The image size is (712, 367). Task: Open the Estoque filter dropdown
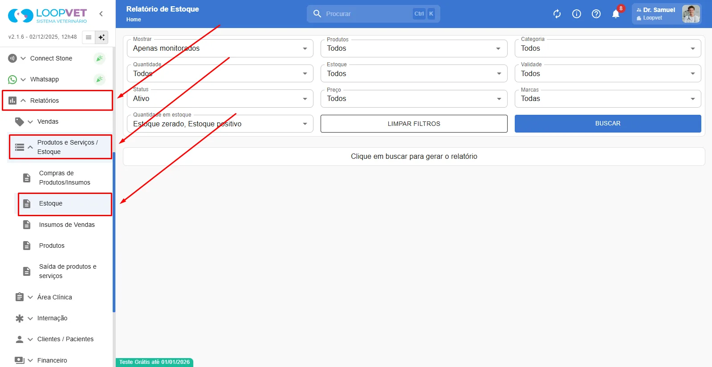(414, 73)
